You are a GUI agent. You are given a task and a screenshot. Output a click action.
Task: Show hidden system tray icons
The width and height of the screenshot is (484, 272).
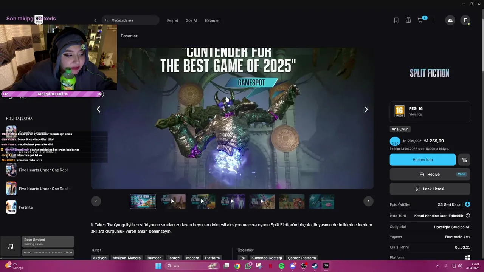(x=438, y=266)
